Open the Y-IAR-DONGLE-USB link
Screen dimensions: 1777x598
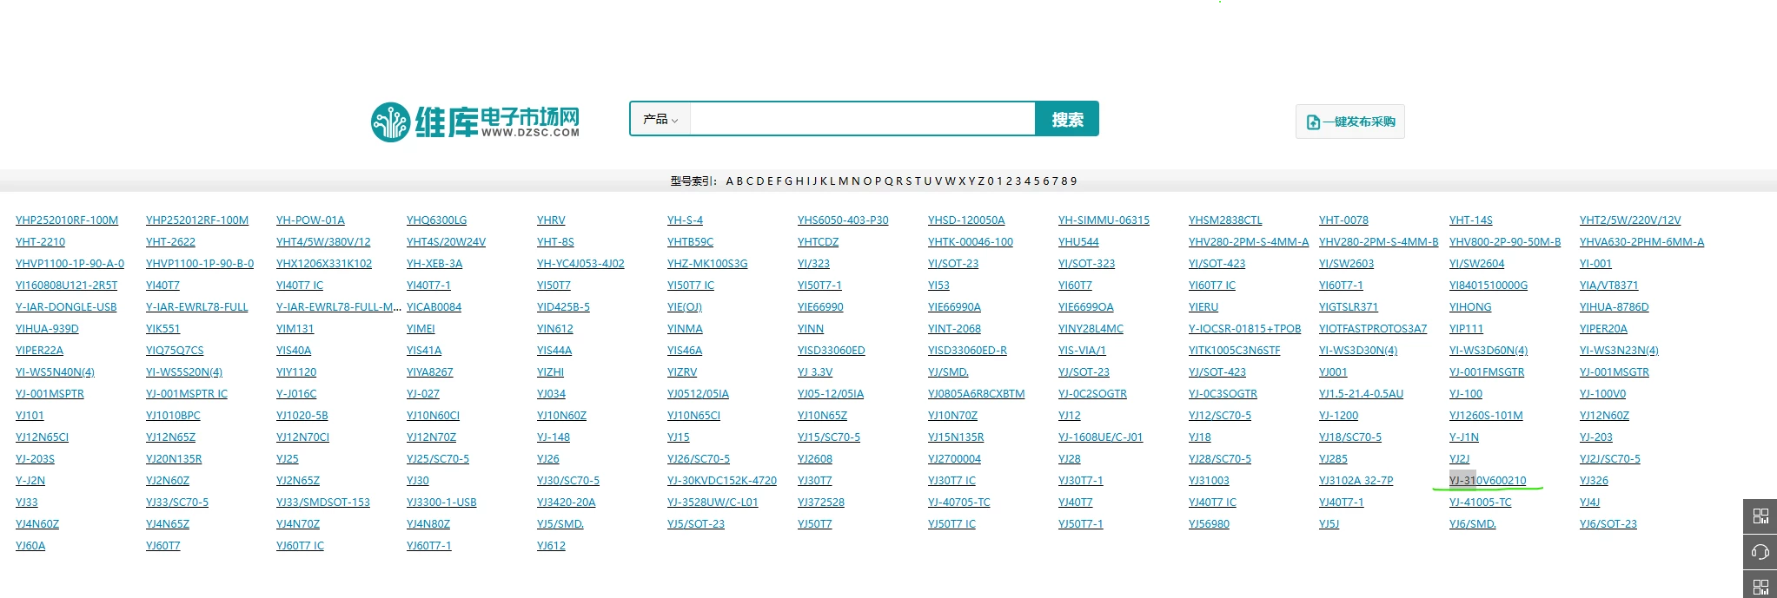(66, 307)
